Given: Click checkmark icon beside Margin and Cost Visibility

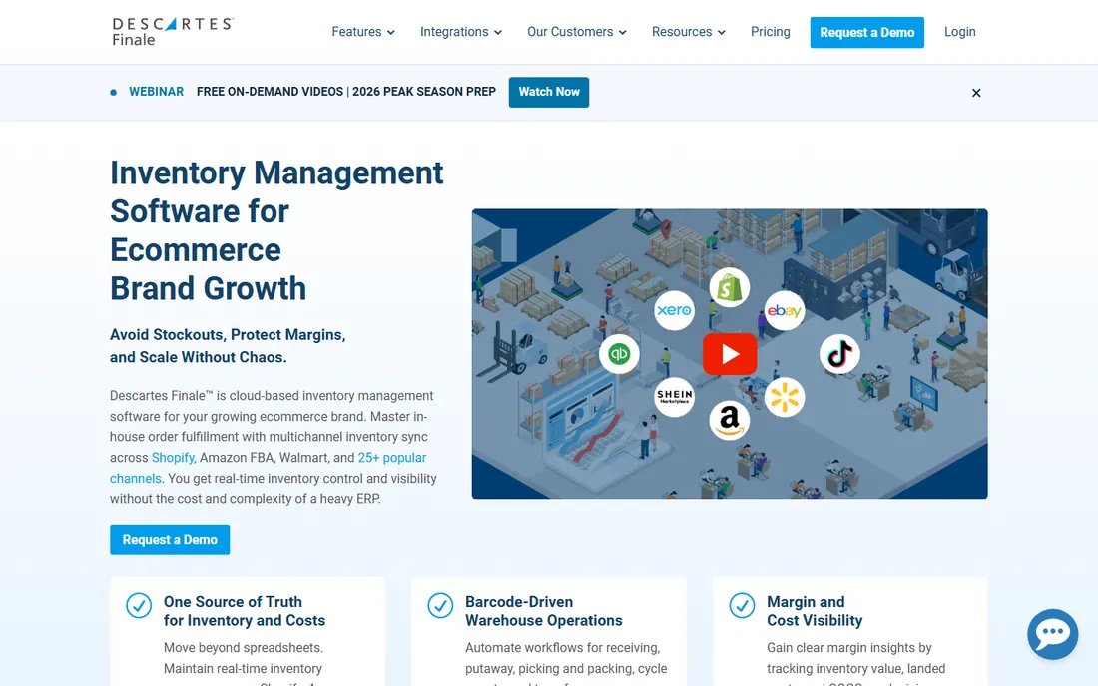Looking at the screenshot, I should 742,605.
